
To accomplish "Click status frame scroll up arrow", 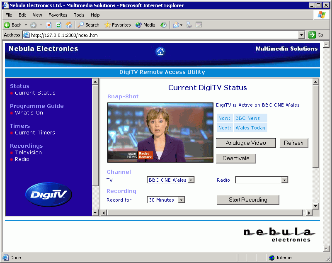I will 315,82.
